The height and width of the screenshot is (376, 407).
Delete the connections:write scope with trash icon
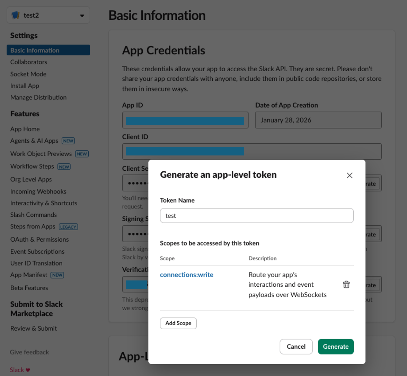[346, 285]
